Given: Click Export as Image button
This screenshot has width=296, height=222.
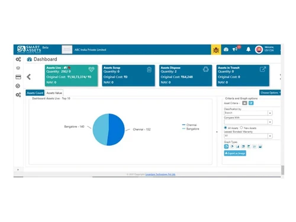Looking at the screenshot, I should (235, 153).
